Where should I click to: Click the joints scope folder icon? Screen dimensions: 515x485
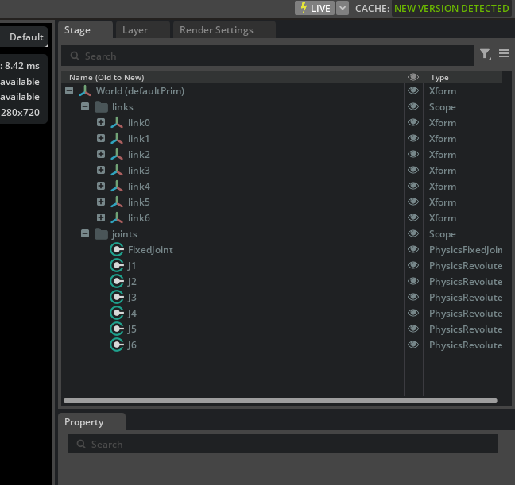pos(101,234)
